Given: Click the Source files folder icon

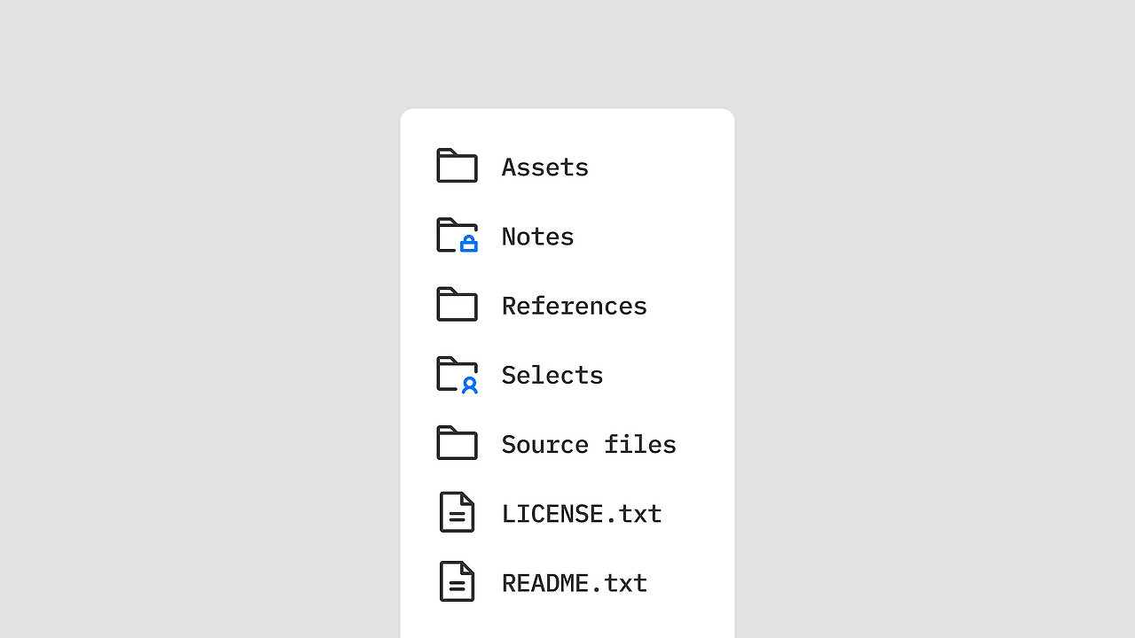Looking at the screenshot, I should click(457, 443).
